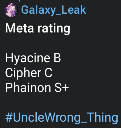This screenshot has height=128, width=121.
Task: Click the name Phainon
Action: point(28,87)
